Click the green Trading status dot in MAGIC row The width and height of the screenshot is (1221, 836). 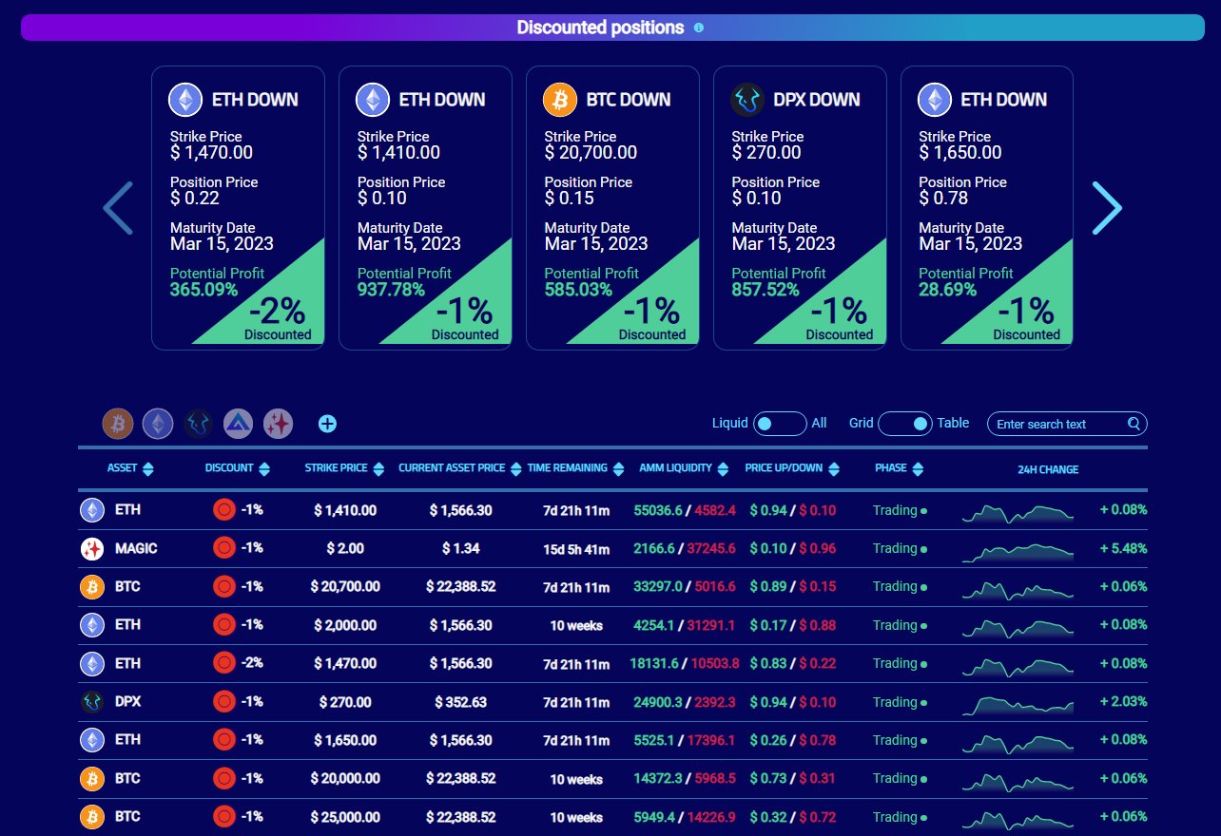(x=923, y=549)
